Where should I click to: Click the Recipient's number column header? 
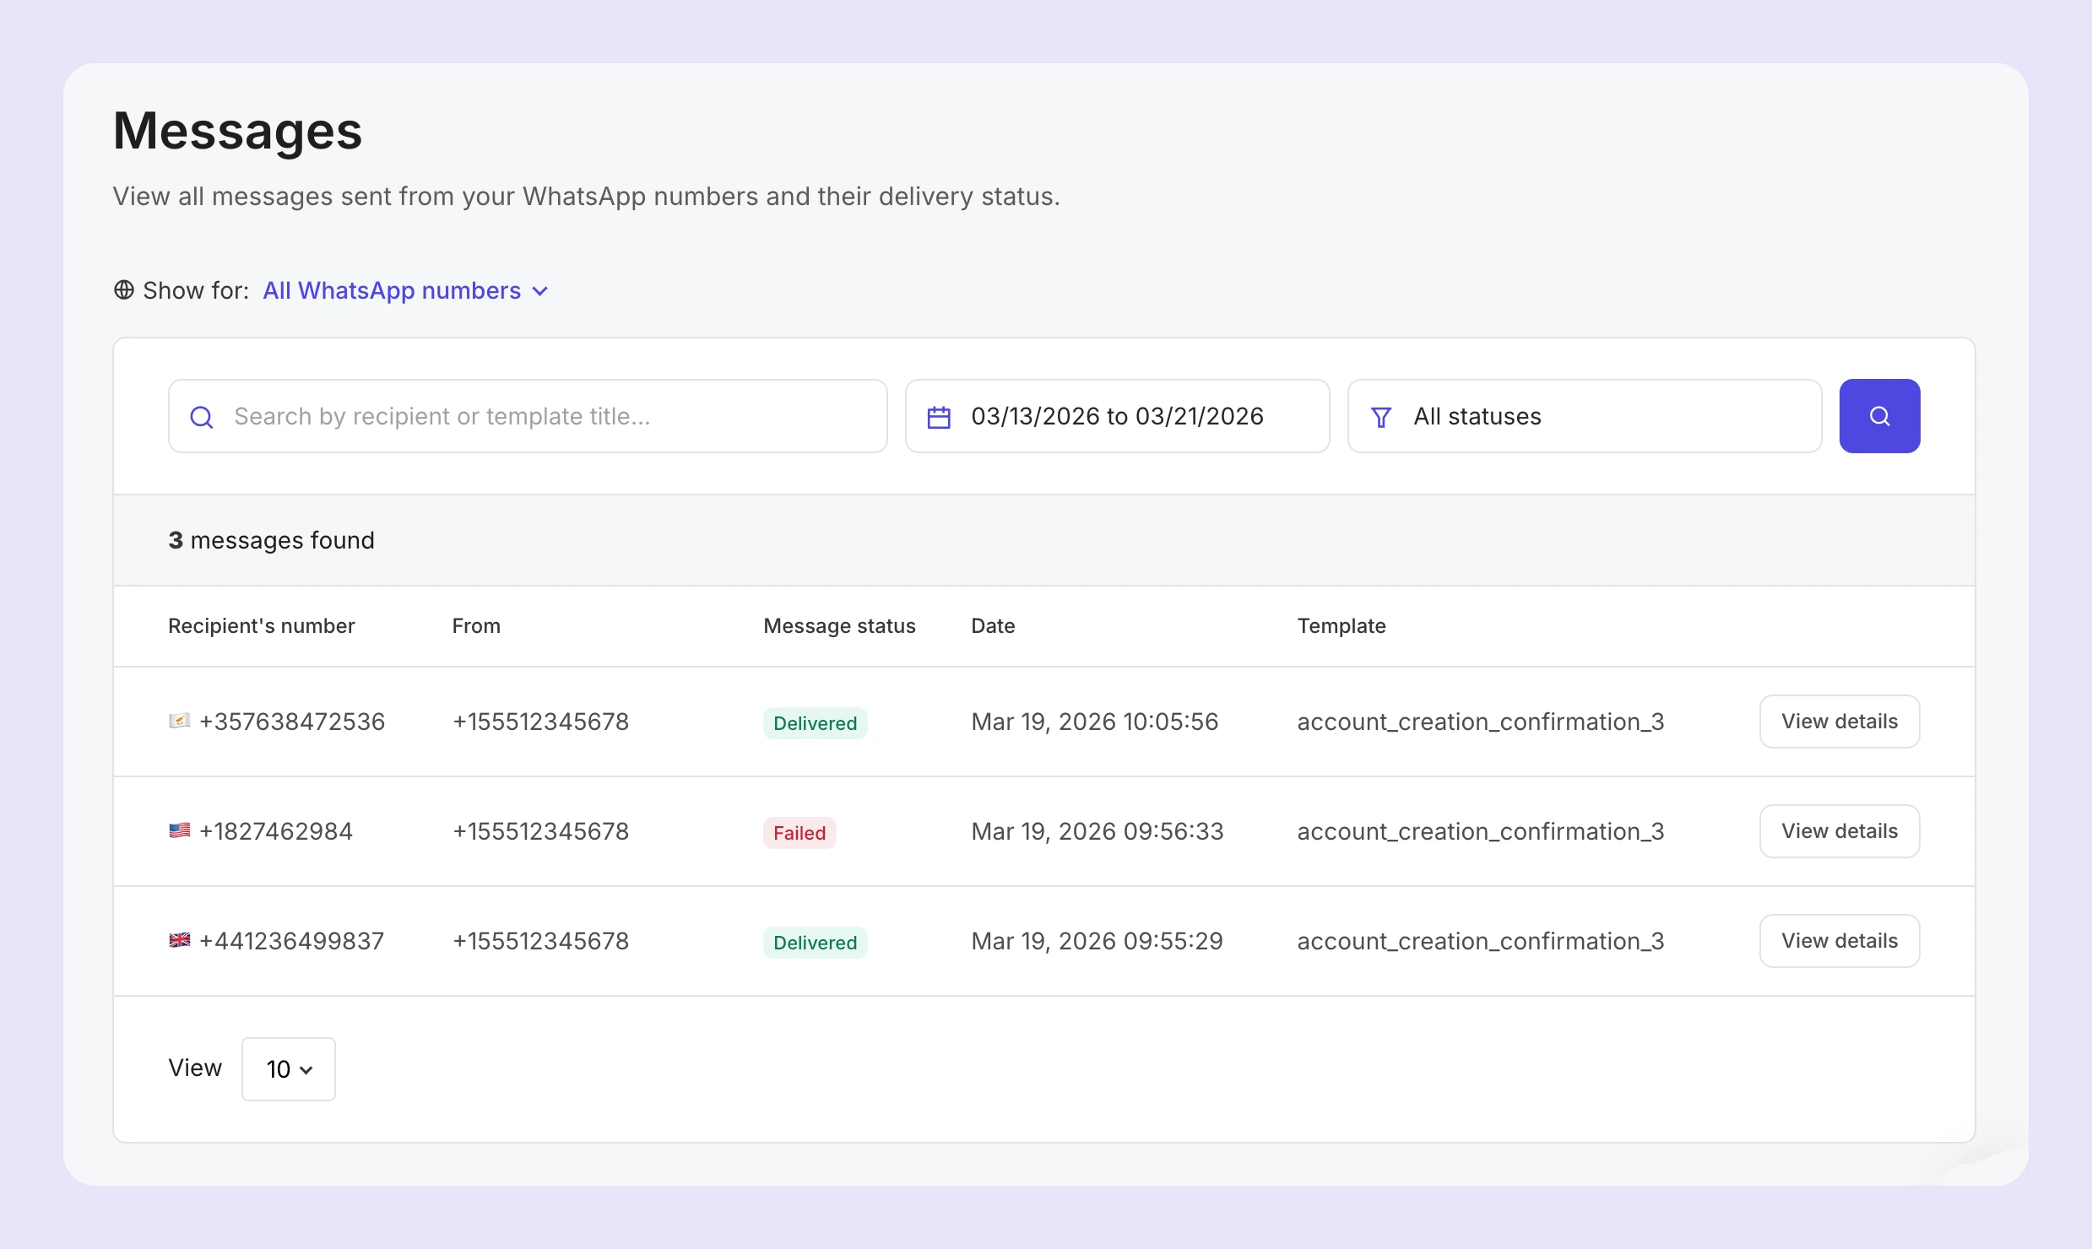point(262,626)
